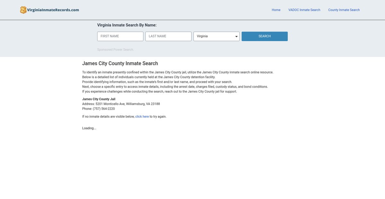Screen dimensions: 385x199
Task: Select the address line 5201 Monticello Ave
Action: tap(121, 104)
